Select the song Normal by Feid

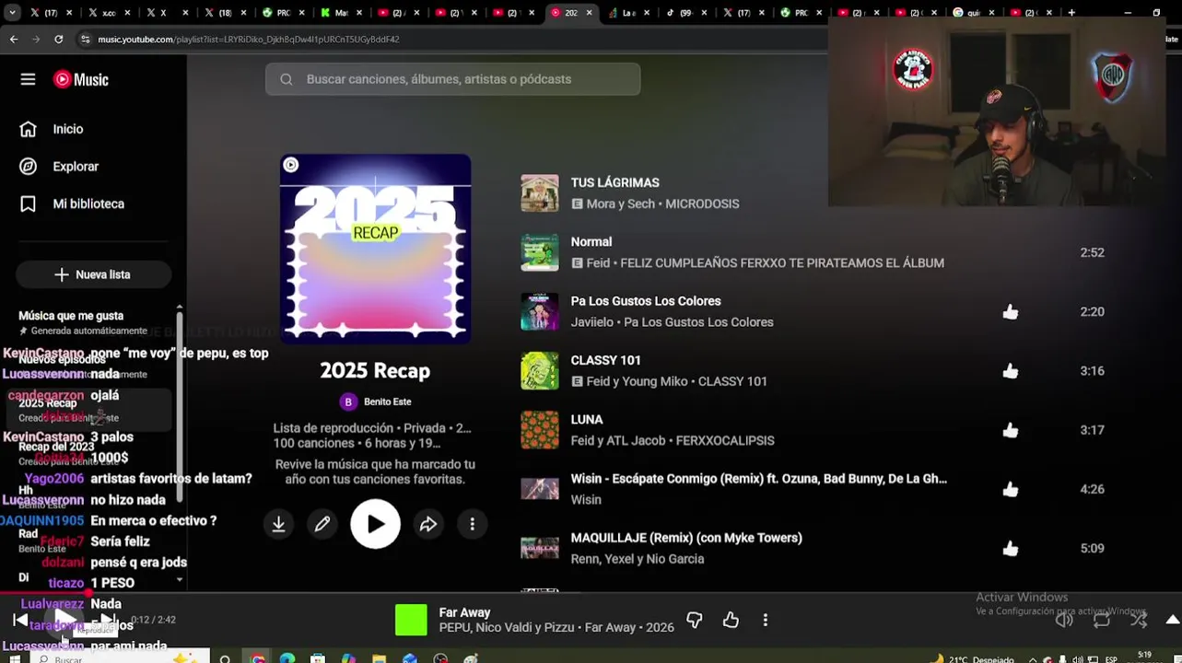591,241
